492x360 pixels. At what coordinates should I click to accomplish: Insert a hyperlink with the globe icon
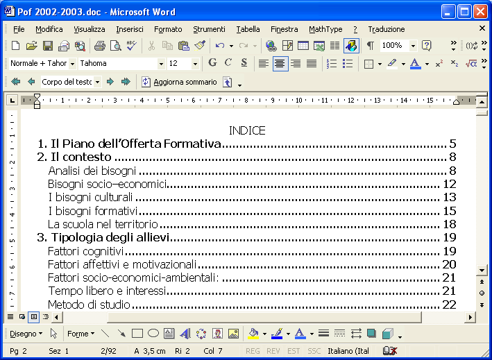[x=271, y=46]
